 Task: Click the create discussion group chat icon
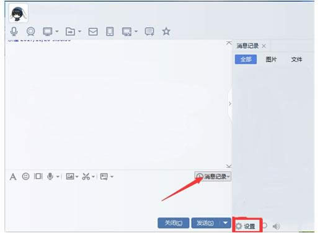pyautogui.click(x=149, y=32)
